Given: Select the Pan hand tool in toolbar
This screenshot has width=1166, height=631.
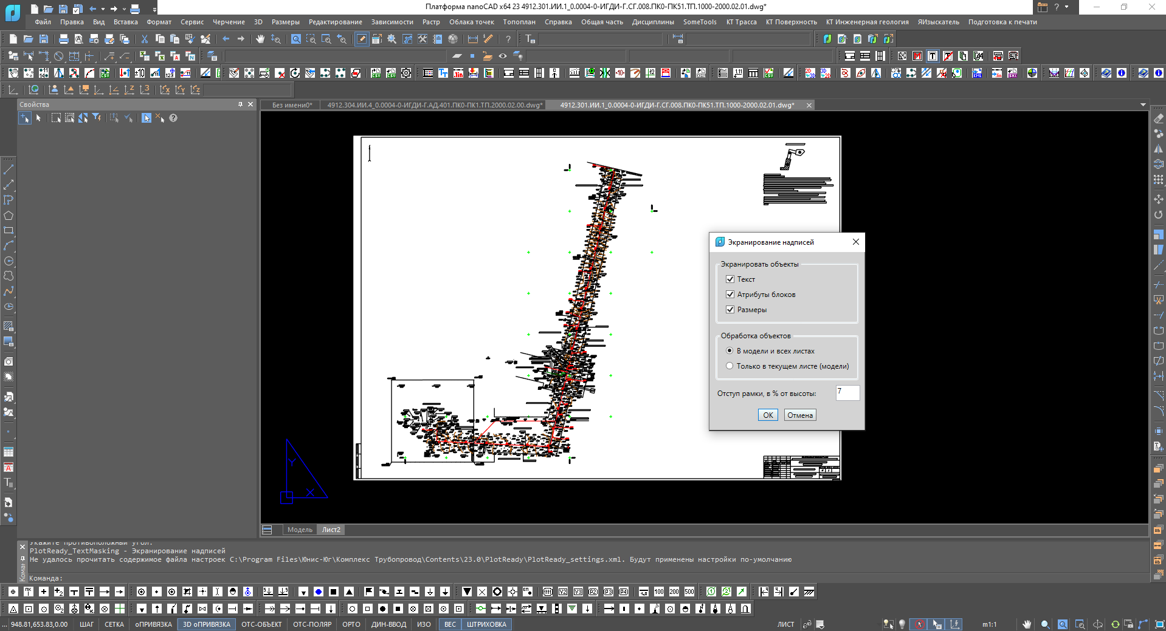Looking at the screenshot, I should tap(260, 39).
